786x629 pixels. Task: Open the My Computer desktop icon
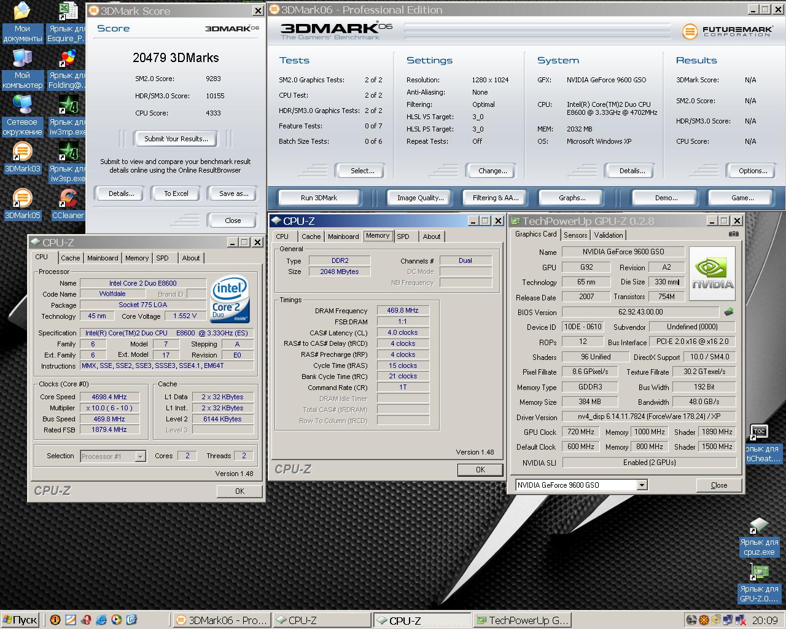coord(22,69)
